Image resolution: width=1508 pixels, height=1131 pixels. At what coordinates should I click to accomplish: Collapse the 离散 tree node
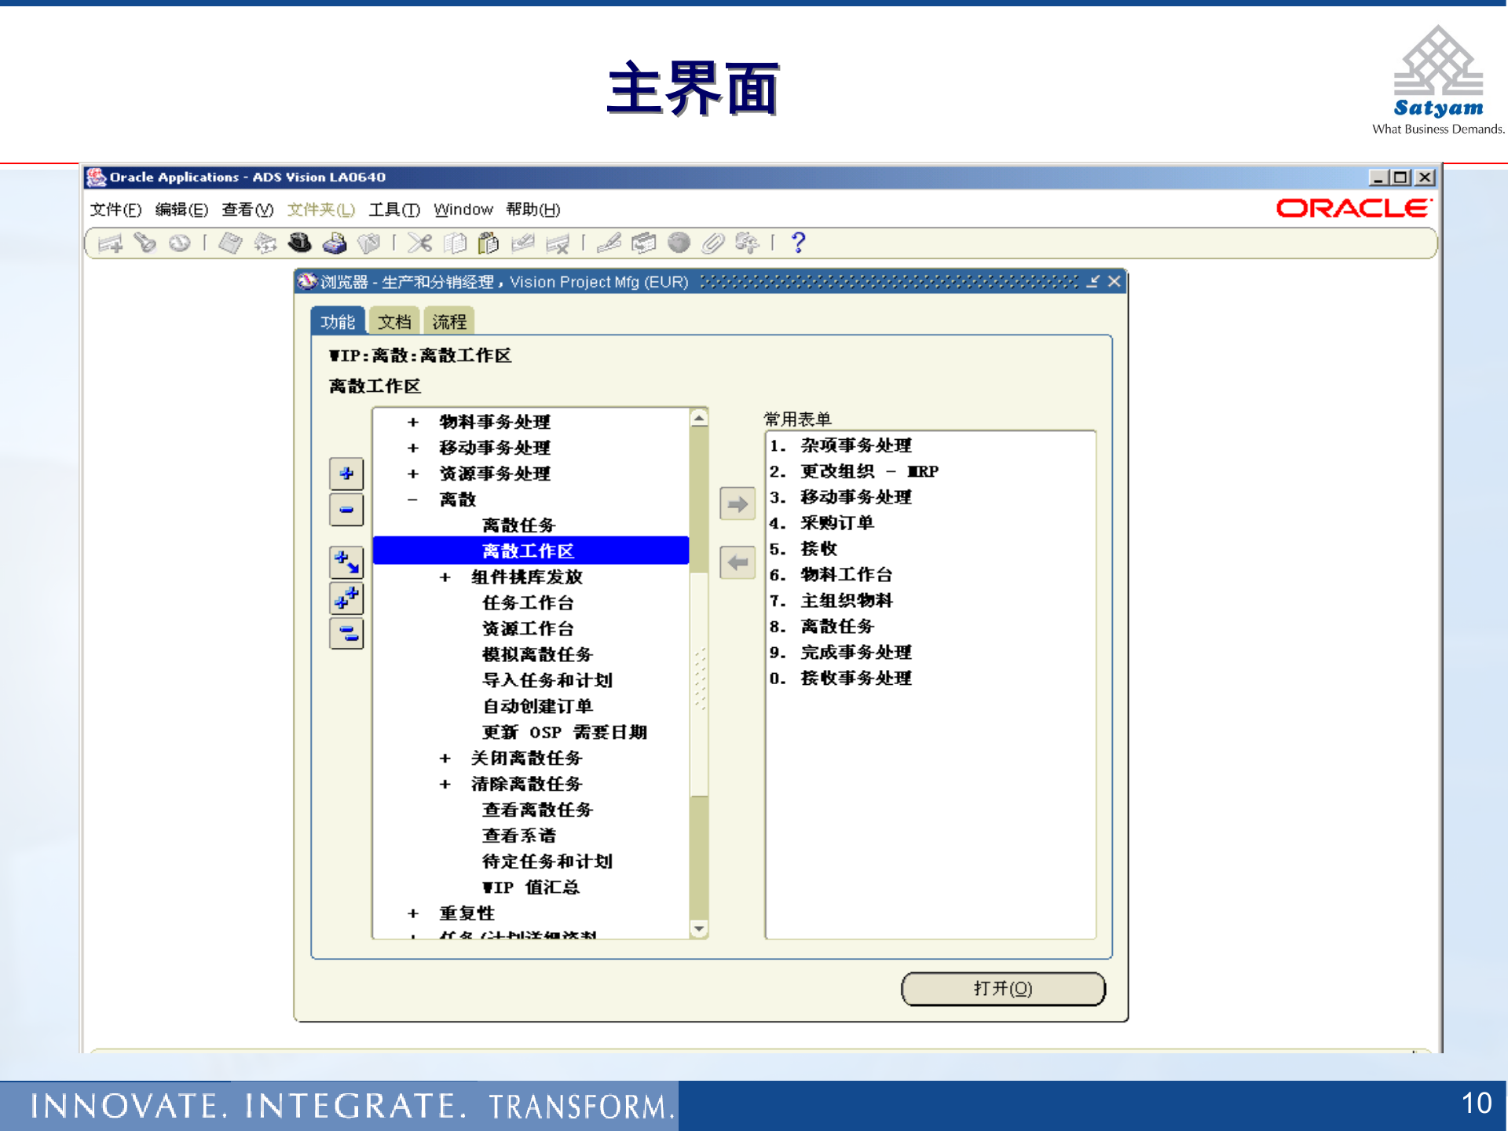coord(412,500)
